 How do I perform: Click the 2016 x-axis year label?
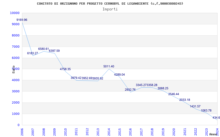tap(130, 132)
